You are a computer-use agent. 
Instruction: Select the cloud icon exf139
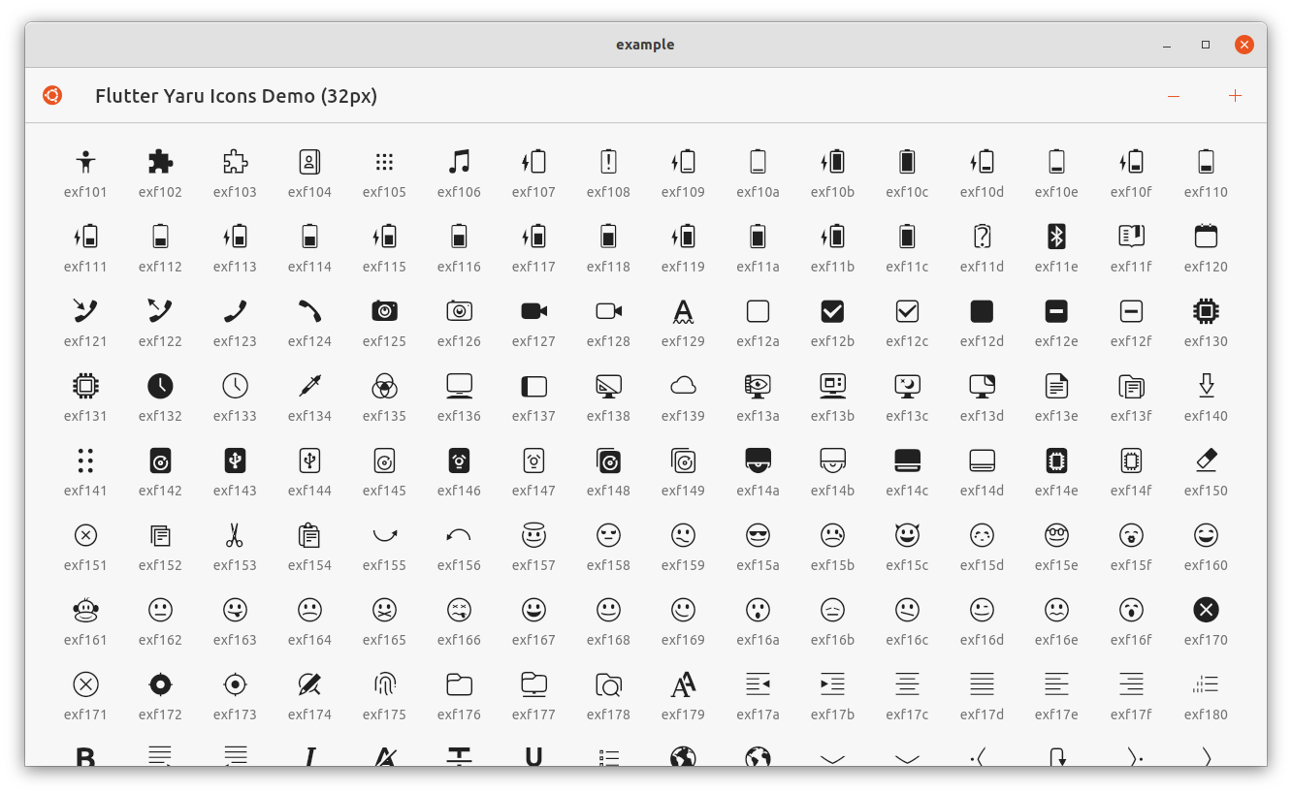[683, 385]
